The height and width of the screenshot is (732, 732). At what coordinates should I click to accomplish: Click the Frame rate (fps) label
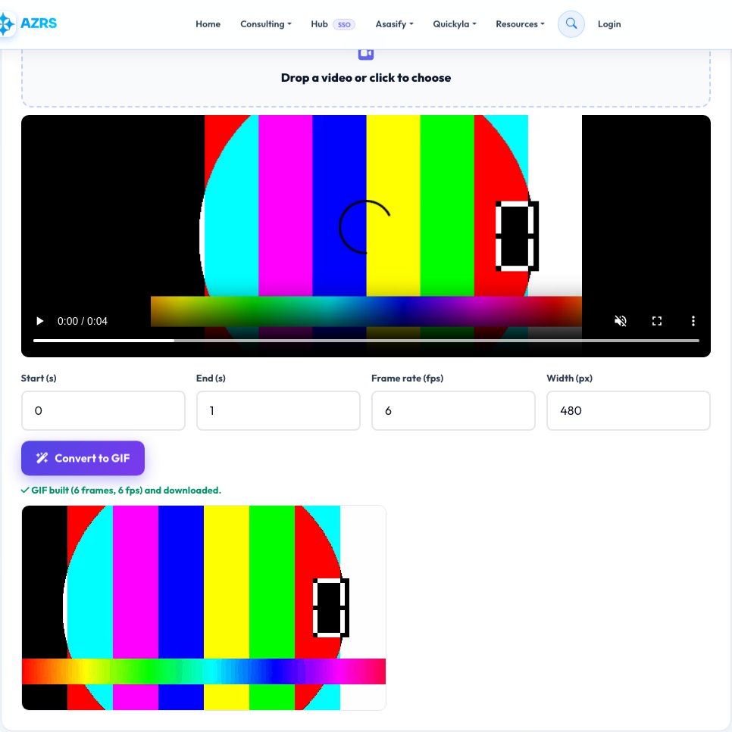point(407,378)
